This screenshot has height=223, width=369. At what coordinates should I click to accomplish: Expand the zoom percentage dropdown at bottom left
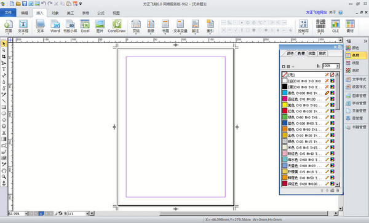point(26,214)
